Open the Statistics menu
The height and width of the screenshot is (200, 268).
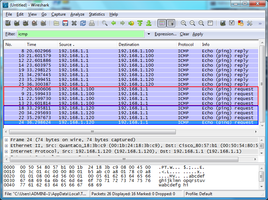point(97,14)
